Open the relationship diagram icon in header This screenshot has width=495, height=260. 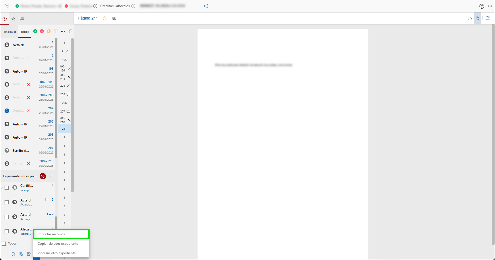point(206,6)
